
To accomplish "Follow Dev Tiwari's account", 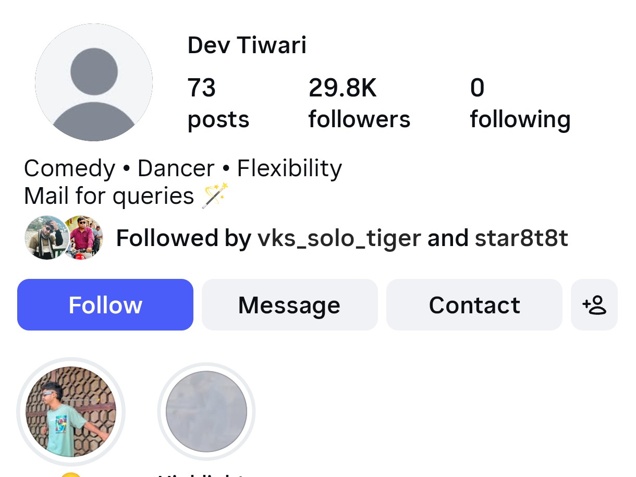I will pyautogui.click(x=105, y=305).
